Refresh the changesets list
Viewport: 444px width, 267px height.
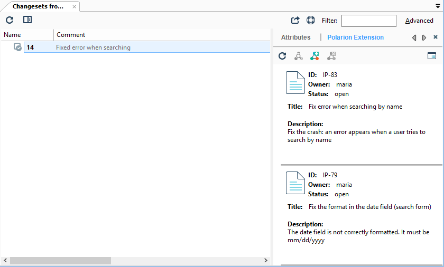coord(10,20)
